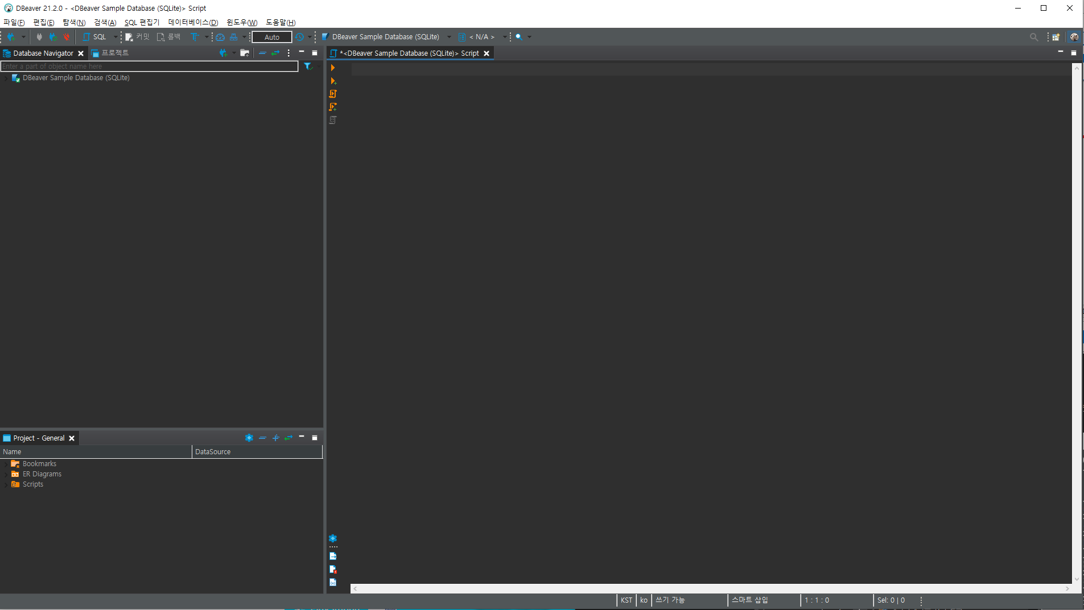Open the Open Perspective icon
Screen dimensions: 1084x610
coord(1056,37)
